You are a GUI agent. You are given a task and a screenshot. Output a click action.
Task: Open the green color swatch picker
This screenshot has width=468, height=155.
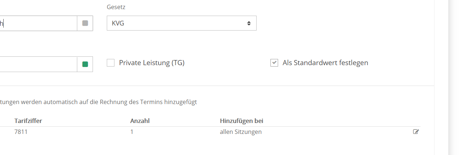[85, 64]
